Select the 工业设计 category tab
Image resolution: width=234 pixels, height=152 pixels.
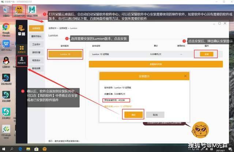pos(36,44)
